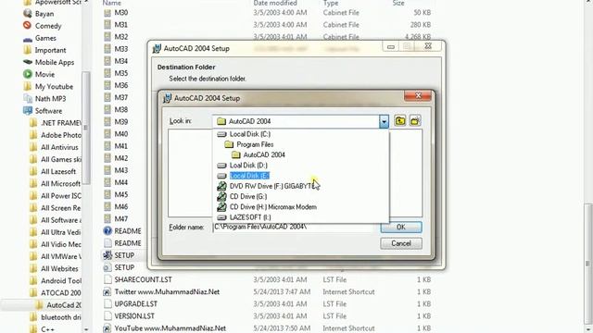
Task: Select CD Drive (H:) Micromax Modem
Action: 272,207
